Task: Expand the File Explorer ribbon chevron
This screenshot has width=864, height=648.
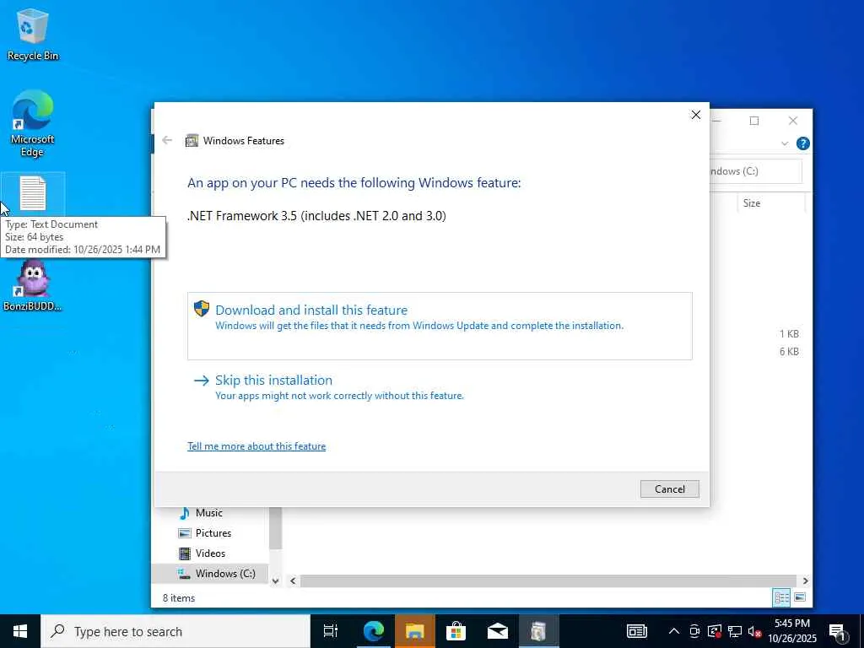Action: pos(785,143)
